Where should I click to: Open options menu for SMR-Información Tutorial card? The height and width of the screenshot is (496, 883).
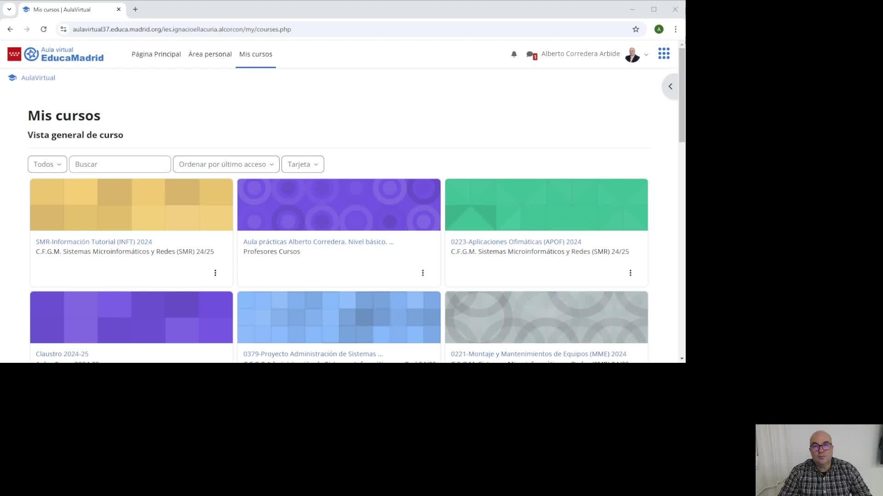215,273
